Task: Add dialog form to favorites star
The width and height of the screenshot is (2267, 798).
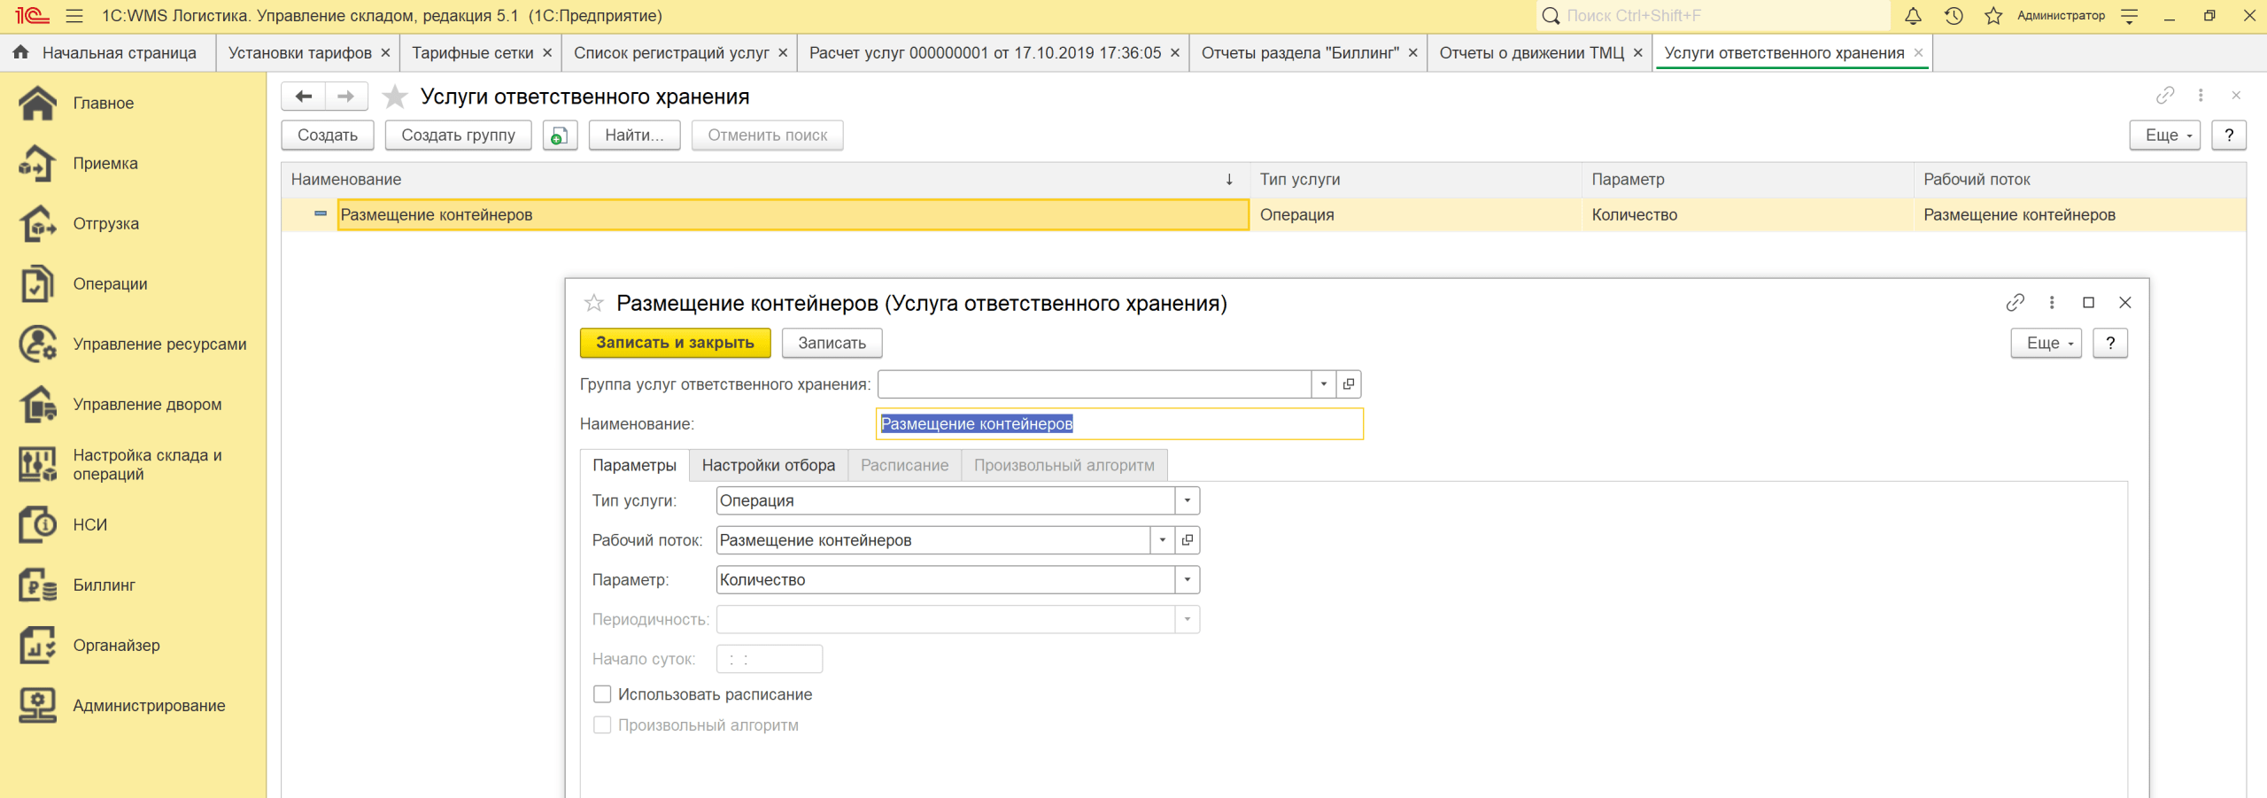Action: pyautogui.click(x=593, y=304)
